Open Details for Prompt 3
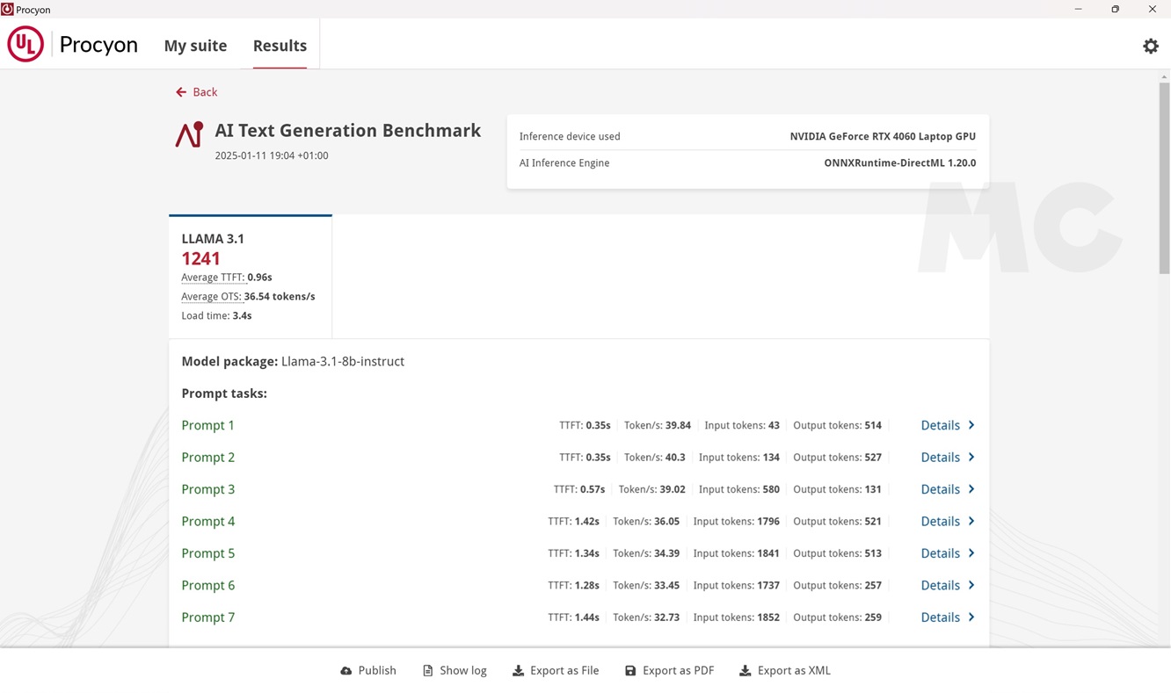This screenshot has width=1171, height=693. click(940, 489)
